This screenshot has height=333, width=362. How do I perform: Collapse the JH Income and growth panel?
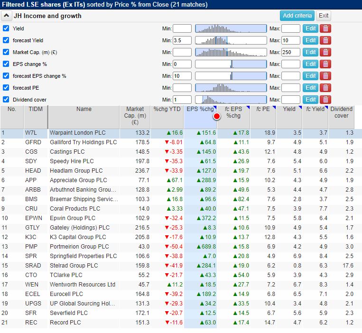coord(6,16)
